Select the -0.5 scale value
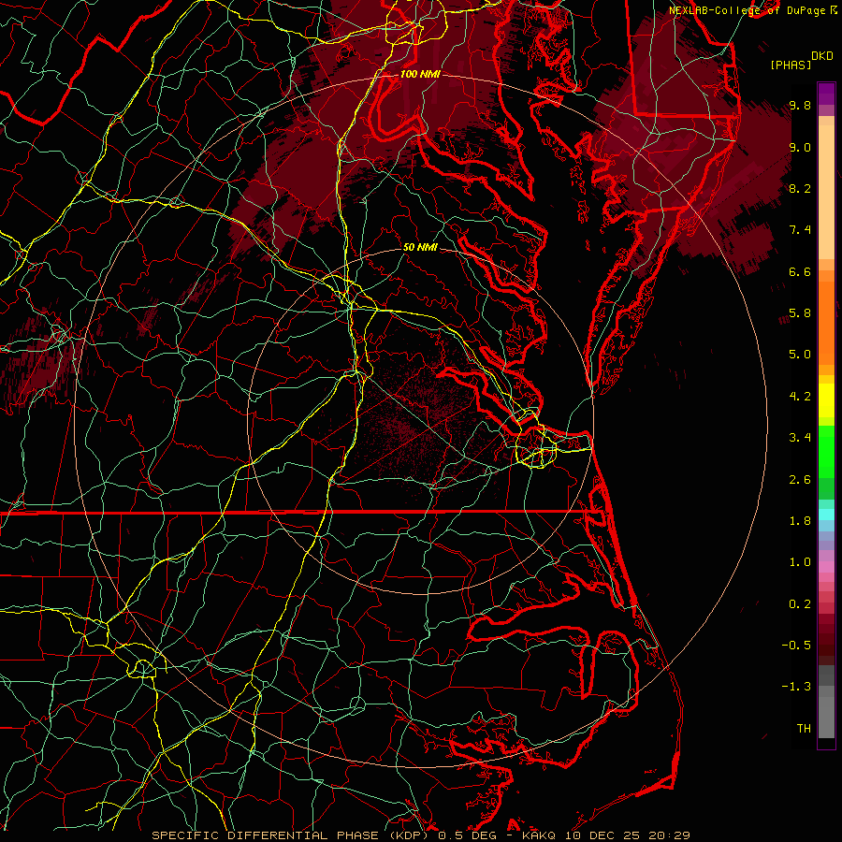This screenshot has height=842, width=842. pos(796,646)
